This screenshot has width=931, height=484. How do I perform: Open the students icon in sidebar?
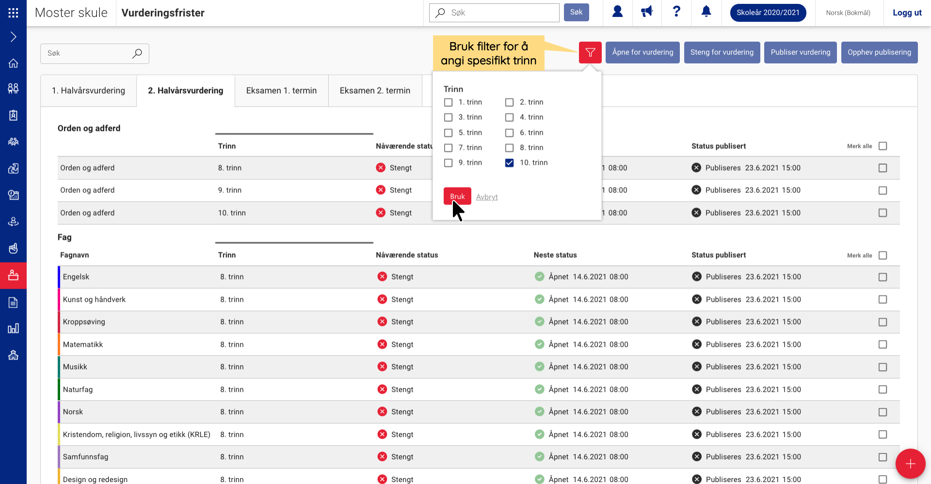[13, 88]
